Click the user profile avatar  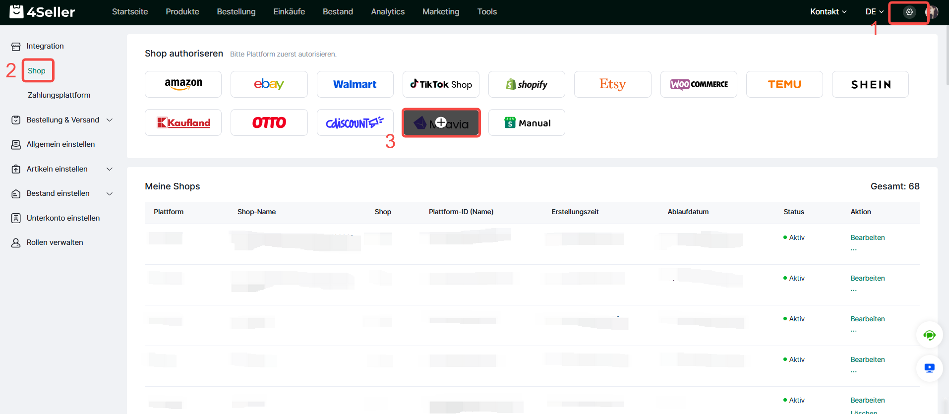[933, 12]
